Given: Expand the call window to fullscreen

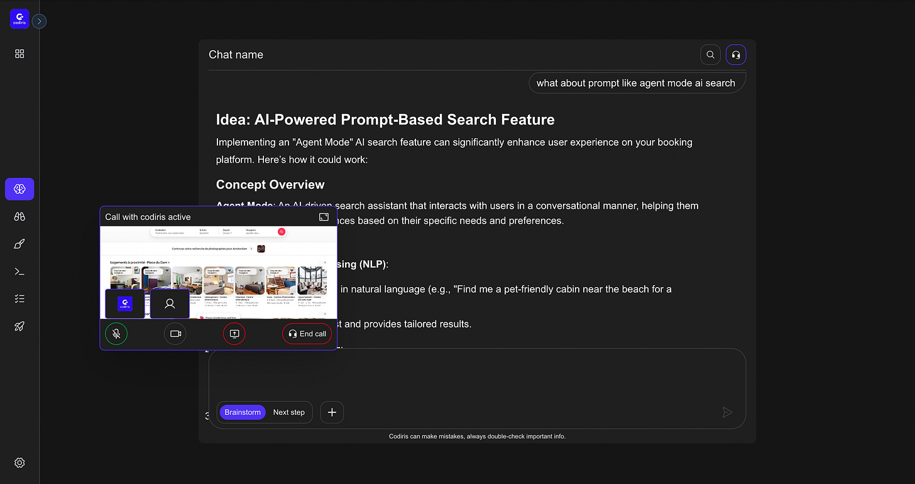Looking at the screenshot, I should click(x=324, y=217).
